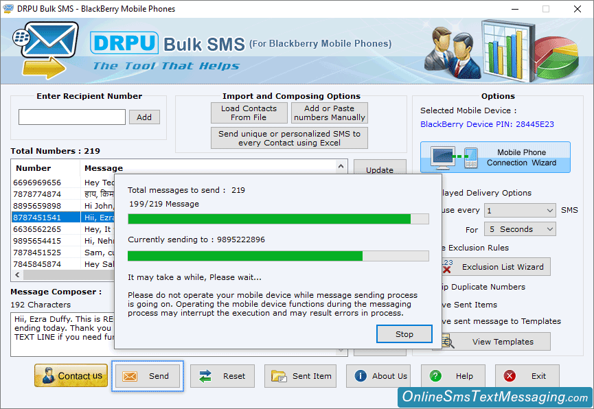594x409 pixels.
Task: Click the 192 Characters count label
Action: [x=41, y=305]
